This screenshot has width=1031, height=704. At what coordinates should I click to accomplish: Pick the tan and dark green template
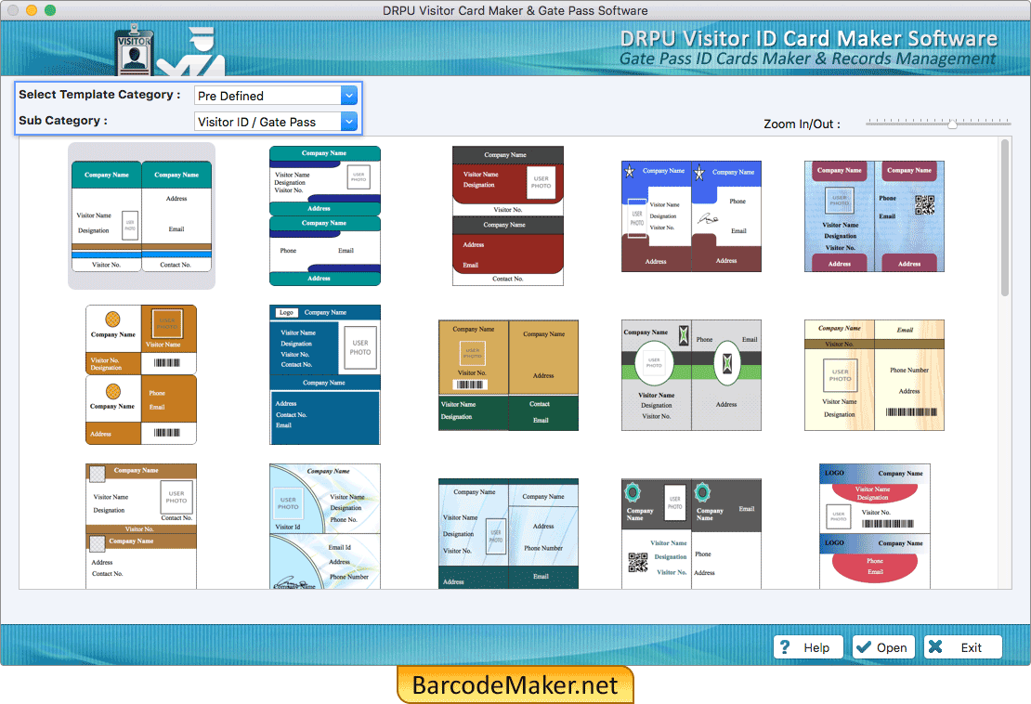coord(508,375)
